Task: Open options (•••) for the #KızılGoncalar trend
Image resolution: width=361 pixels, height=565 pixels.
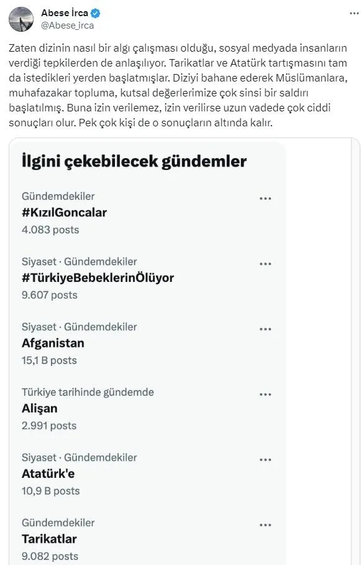Action: pos(266,198)
